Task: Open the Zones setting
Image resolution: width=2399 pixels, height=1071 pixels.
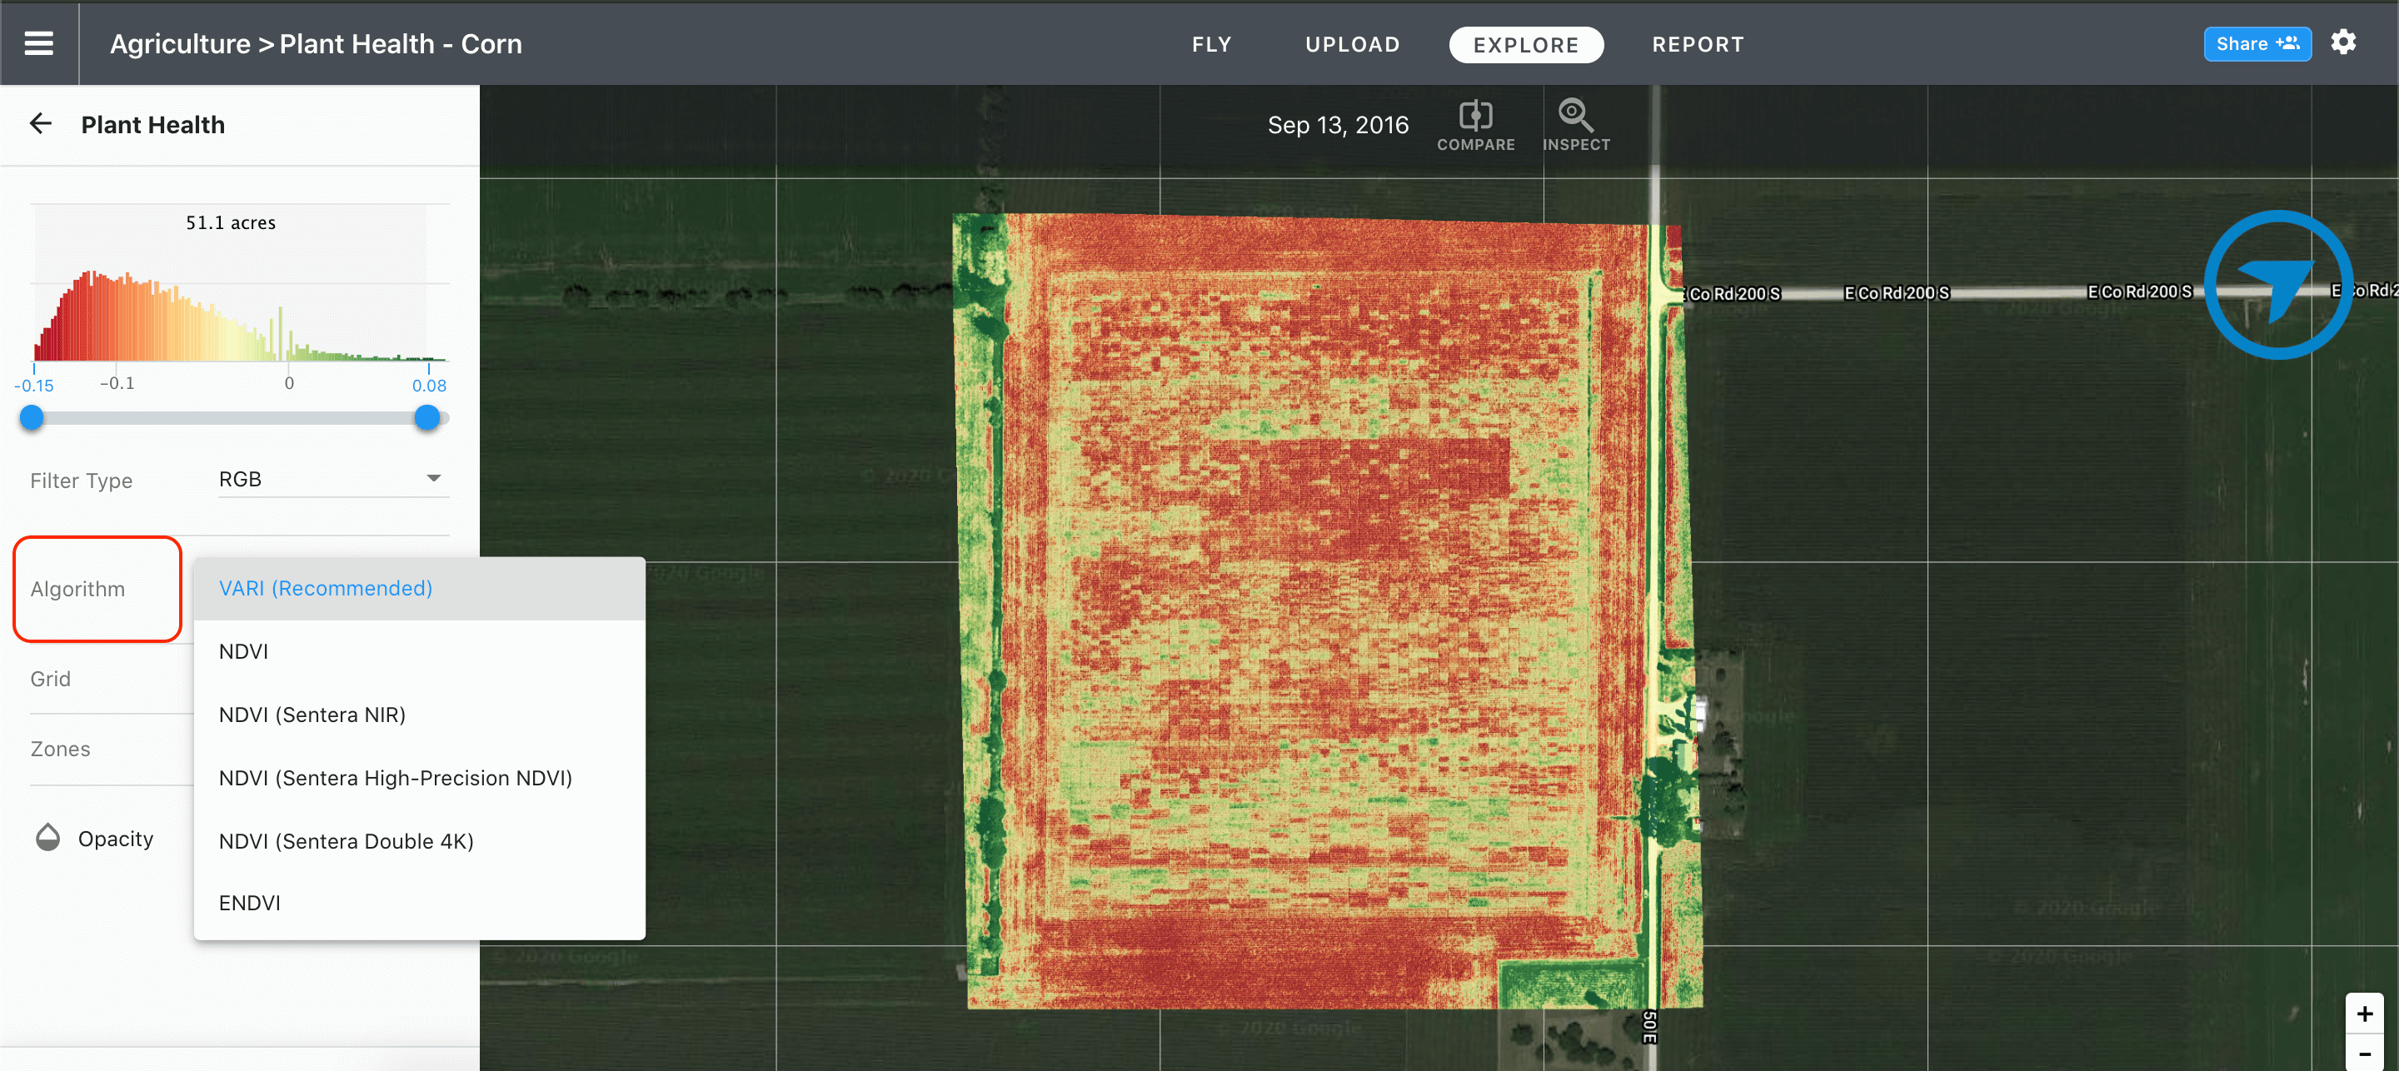Action: pos(61,749)
